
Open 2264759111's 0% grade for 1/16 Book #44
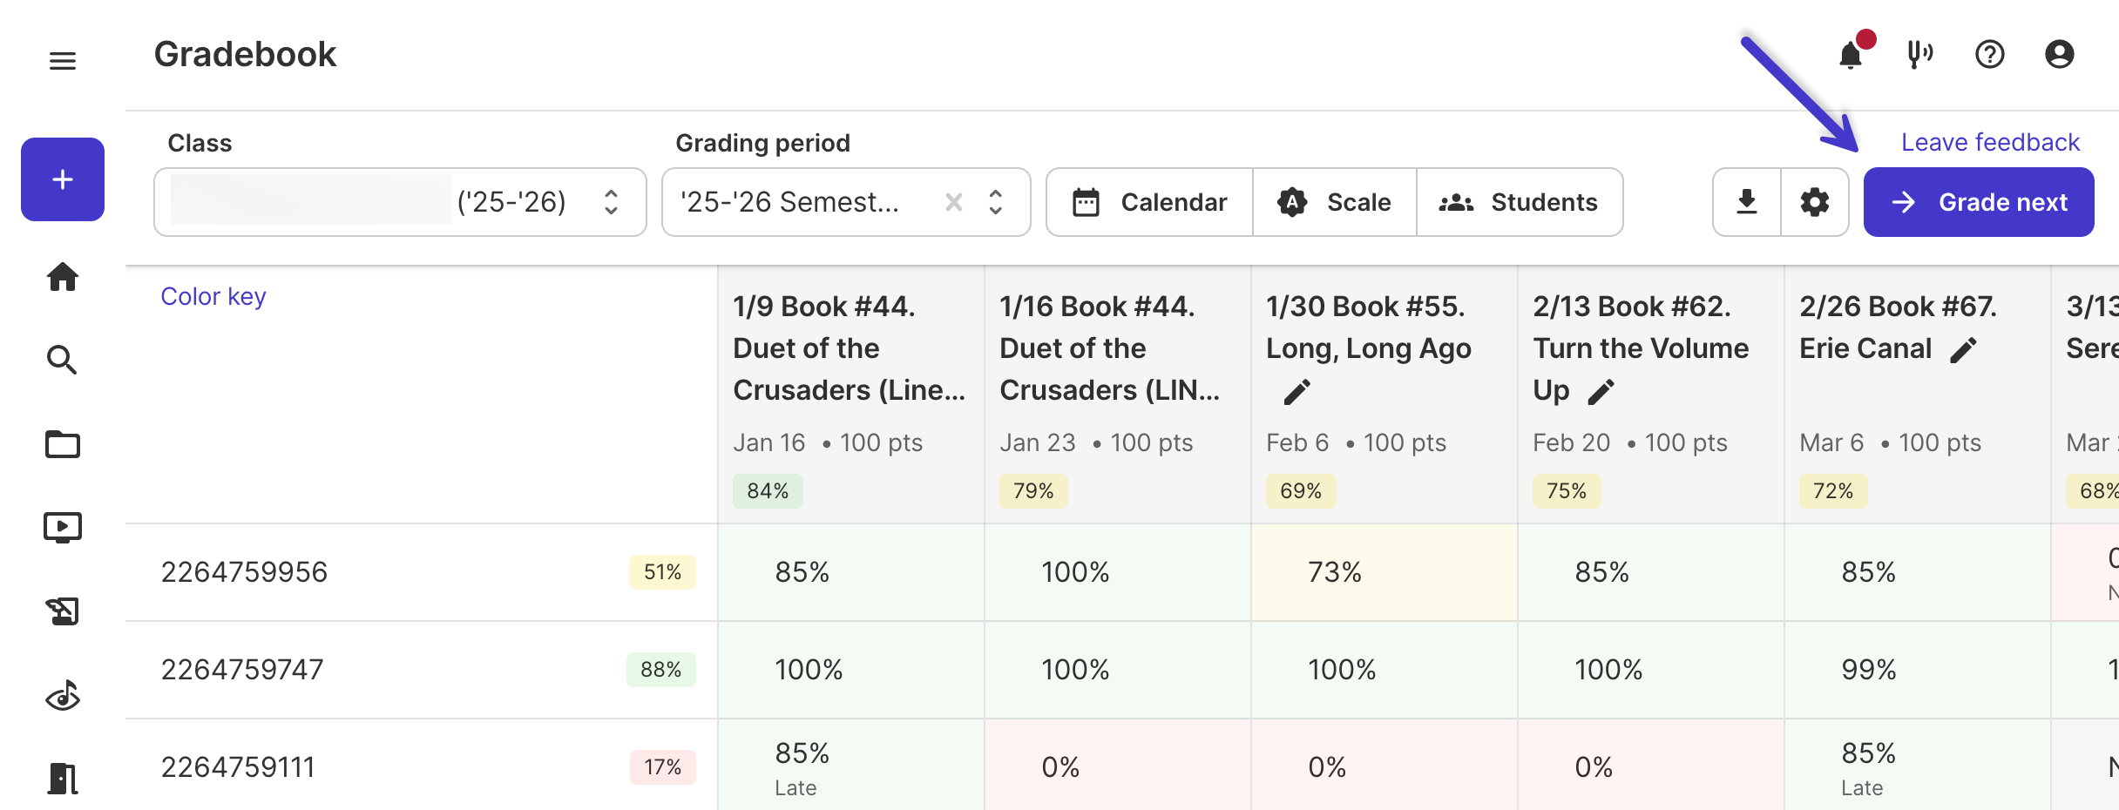1118,766
